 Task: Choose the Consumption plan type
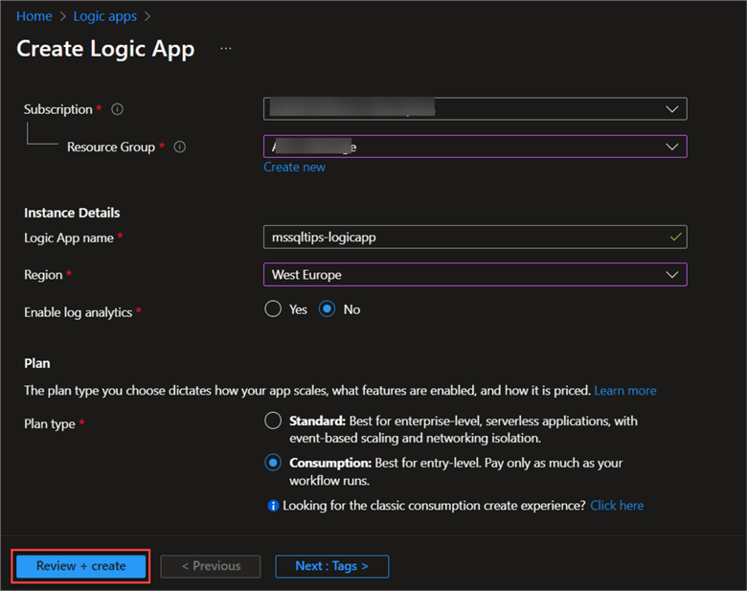pos(273,463)
